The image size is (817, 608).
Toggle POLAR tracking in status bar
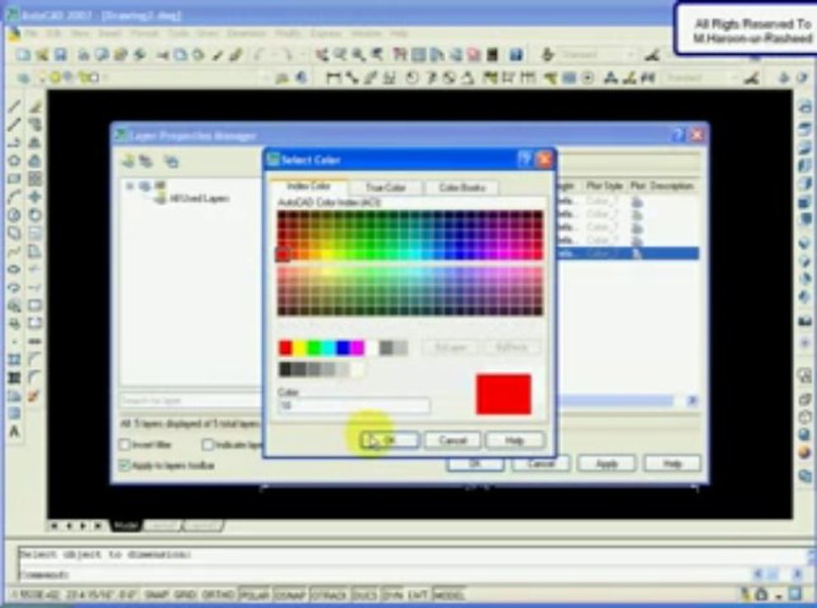click(254, 594)
